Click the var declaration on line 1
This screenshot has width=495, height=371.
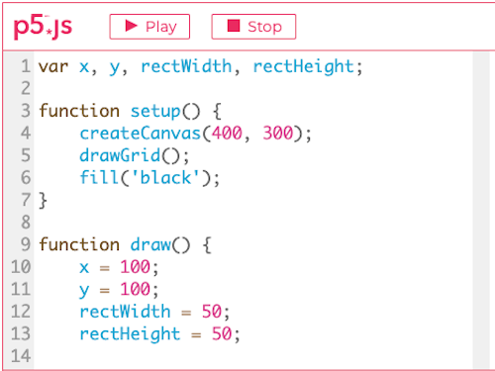point(201,66)
